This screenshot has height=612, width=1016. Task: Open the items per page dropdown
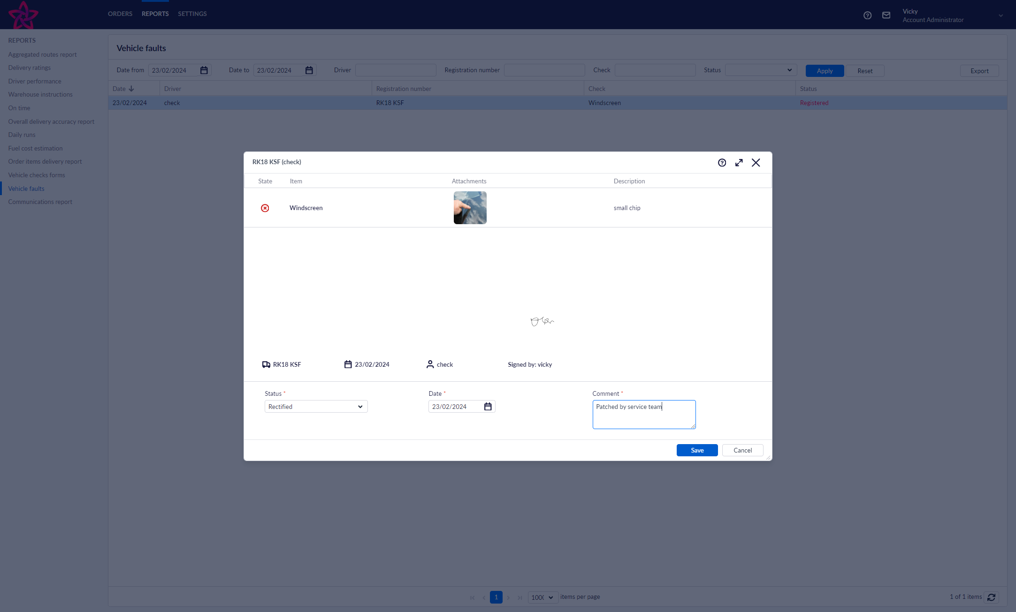[543, 597]
